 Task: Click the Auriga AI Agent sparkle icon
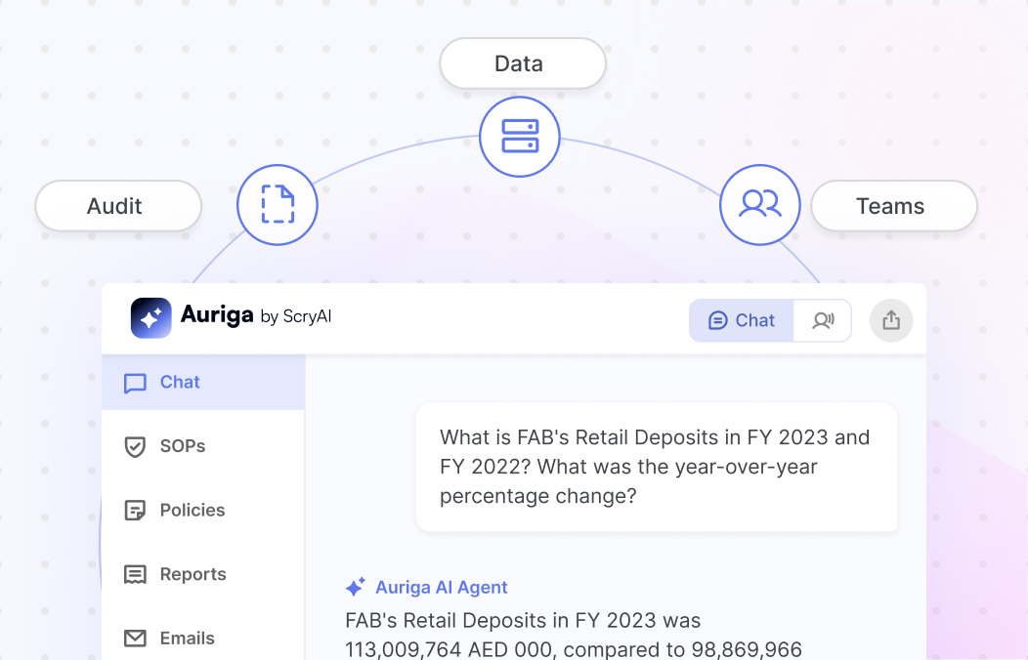point(356,587)
